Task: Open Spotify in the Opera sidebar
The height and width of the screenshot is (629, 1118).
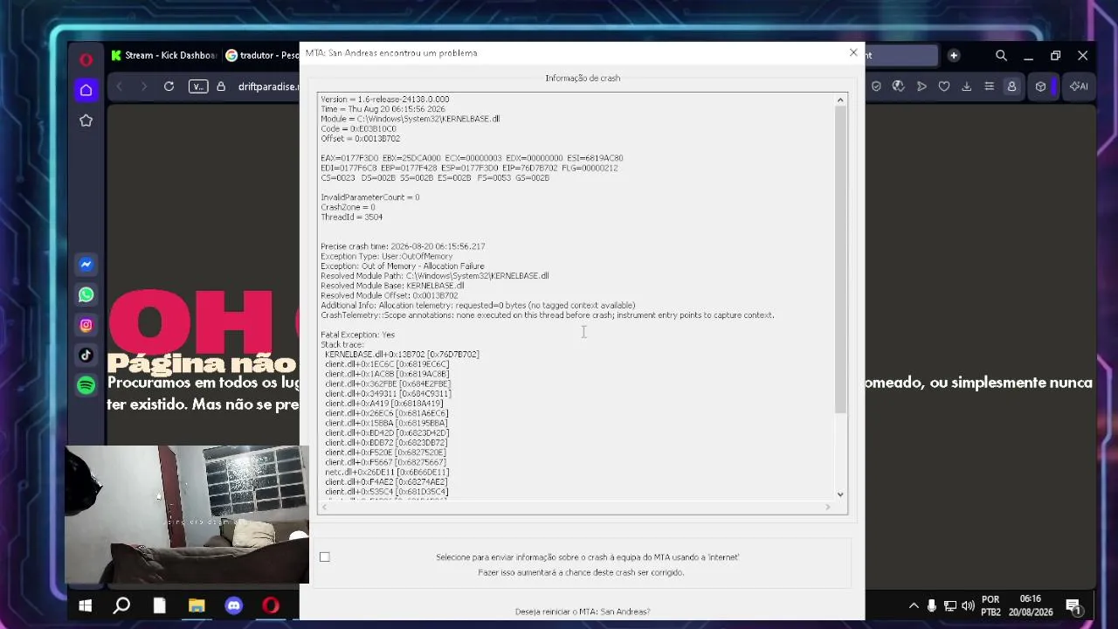Action: [x=86, y=385]
